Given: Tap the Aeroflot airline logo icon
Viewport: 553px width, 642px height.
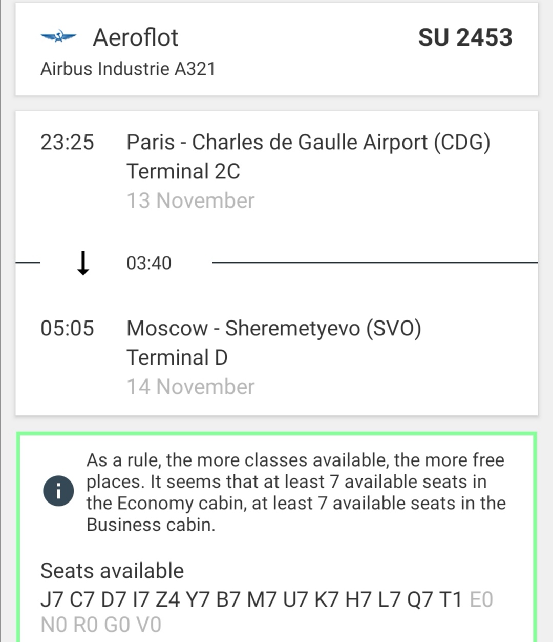Looking at the screenshot, I should 58,37.
